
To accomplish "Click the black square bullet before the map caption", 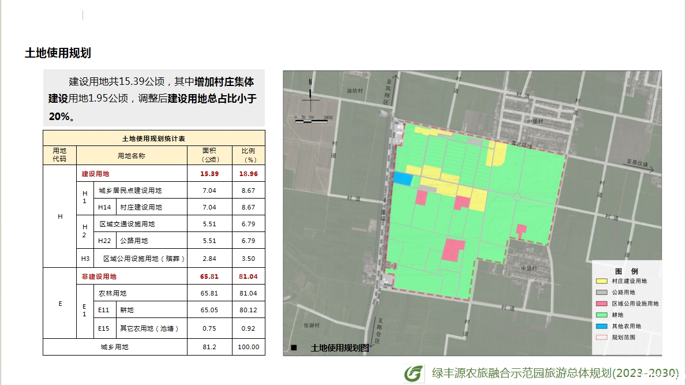I will [x=294, y=348].
